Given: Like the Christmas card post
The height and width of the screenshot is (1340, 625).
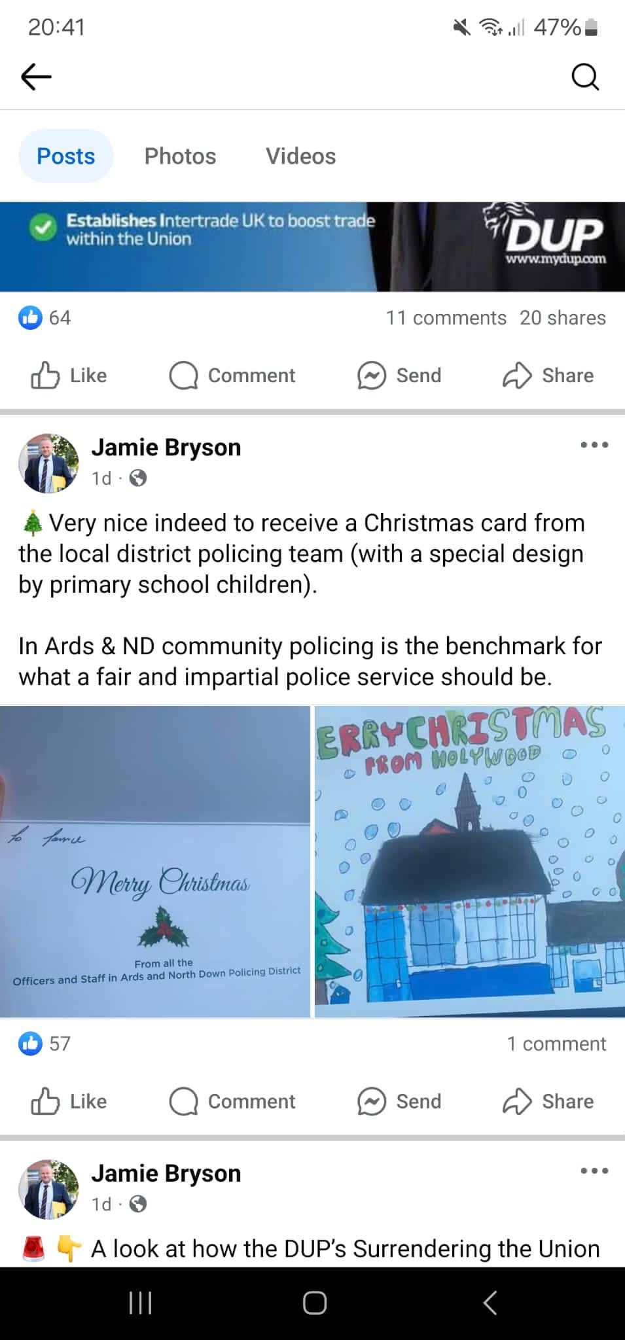Looking at the screenshot, I should [x=69, y=1101].
